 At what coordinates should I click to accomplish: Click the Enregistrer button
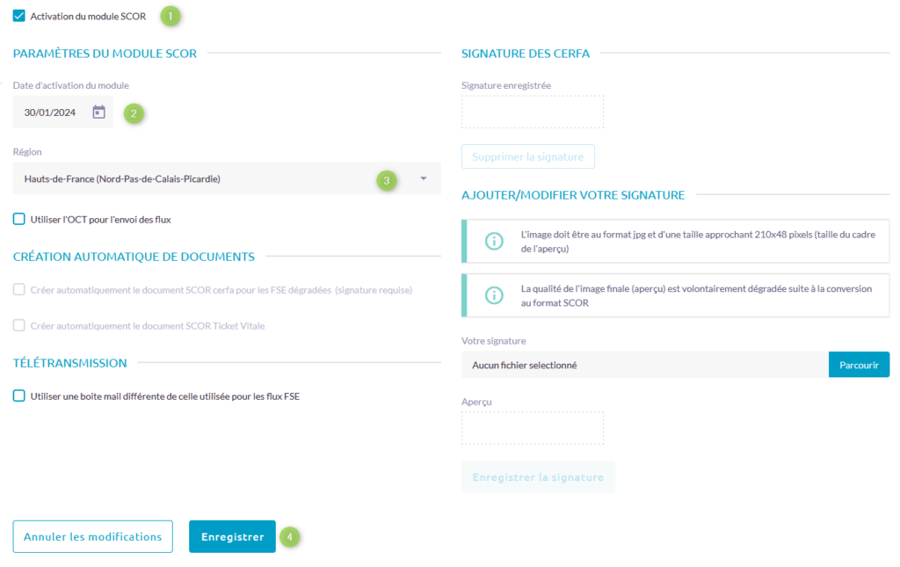232,536
